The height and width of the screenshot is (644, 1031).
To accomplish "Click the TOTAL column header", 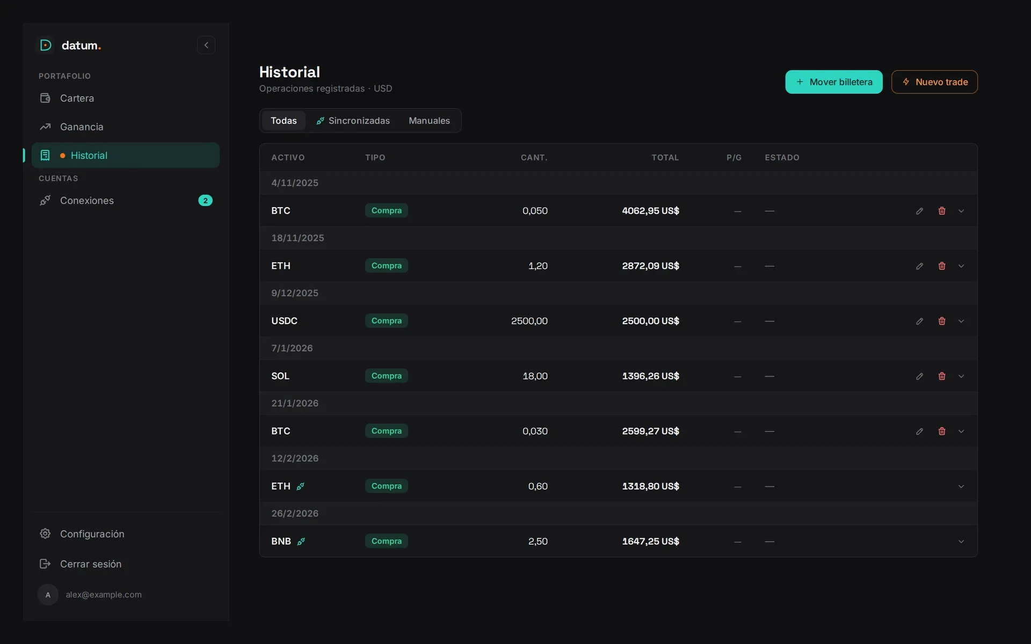I will 665,157.
